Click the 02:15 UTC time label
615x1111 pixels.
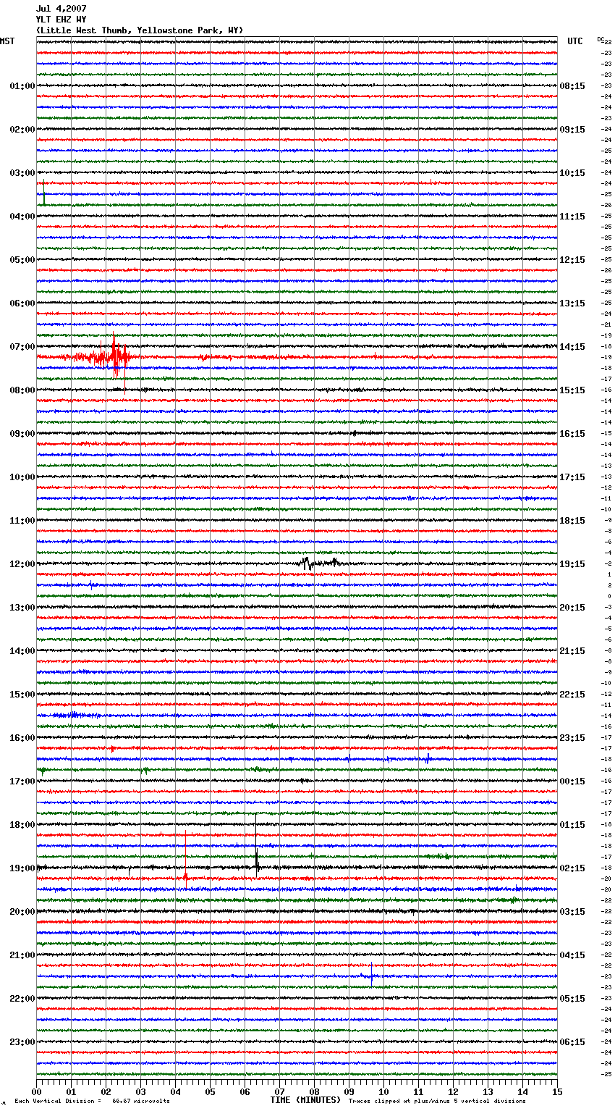click(572, 868)
